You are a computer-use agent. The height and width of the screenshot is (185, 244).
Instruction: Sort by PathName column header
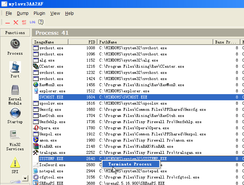click(x=155, y=42)
